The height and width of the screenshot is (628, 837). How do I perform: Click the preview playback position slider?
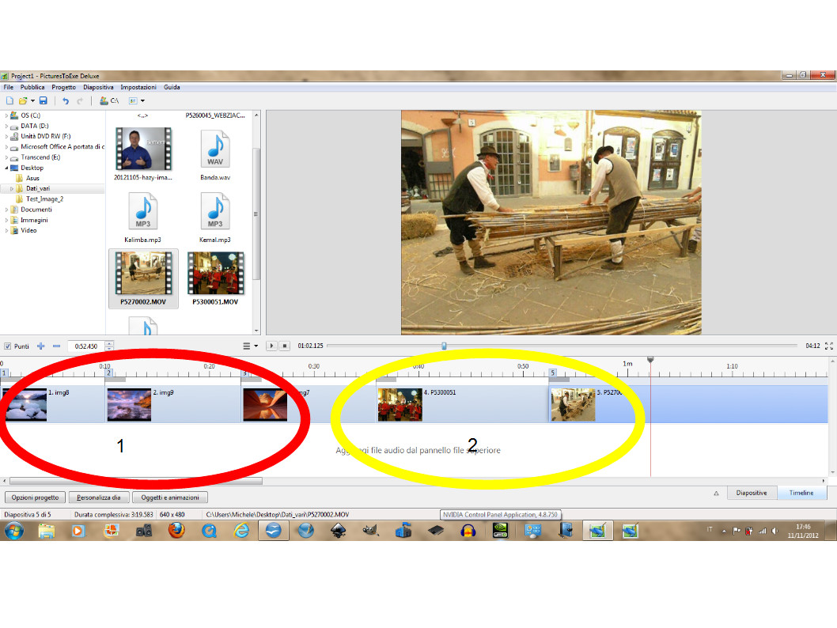coord(444,346)
